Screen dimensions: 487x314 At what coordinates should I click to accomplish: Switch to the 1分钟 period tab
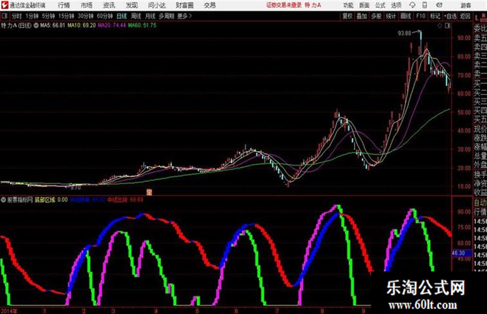32,16
